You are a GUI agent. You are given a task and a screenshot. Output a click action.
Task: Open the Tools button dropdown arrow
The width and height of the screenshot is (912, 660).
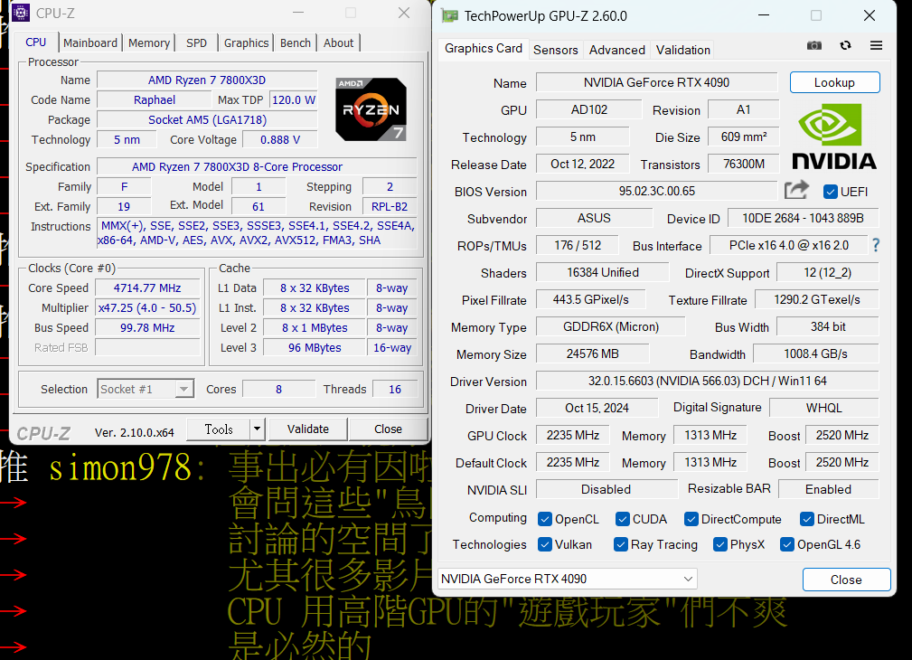(257, 429)
